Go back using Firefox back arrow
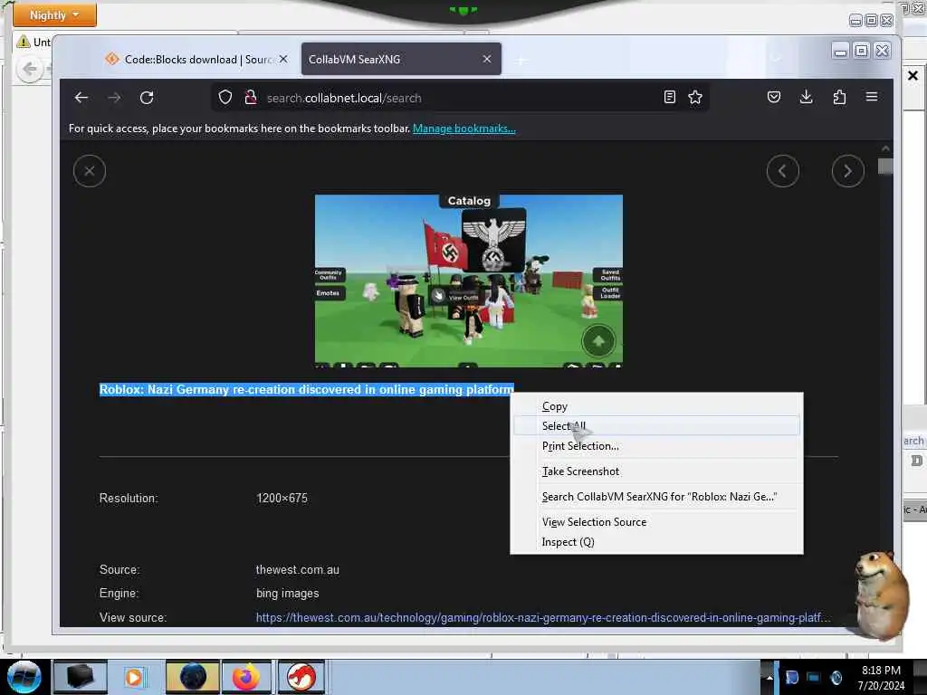Image resolution: width=927 pixels, height=695 pixels. [81, 98]
